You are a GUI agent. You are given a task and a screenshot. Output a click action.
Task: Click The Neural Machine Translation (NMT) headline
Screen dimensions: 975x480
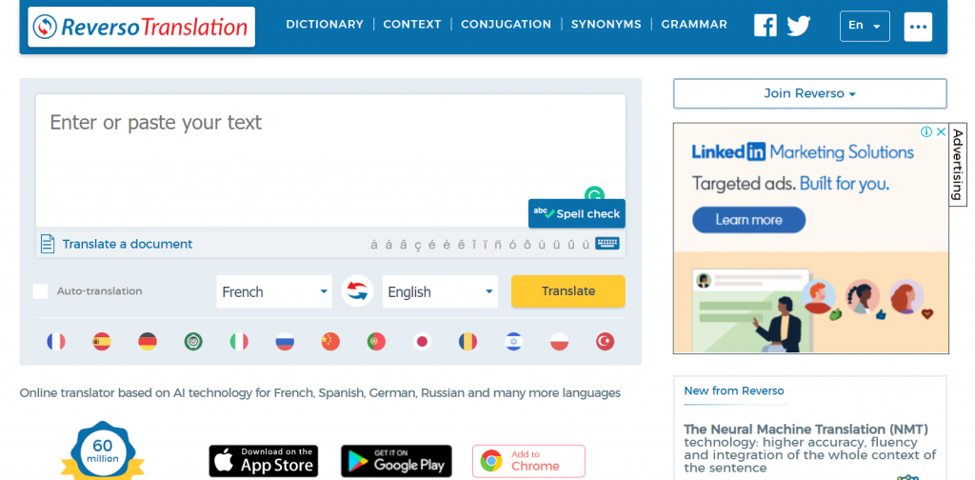point(806,429)
